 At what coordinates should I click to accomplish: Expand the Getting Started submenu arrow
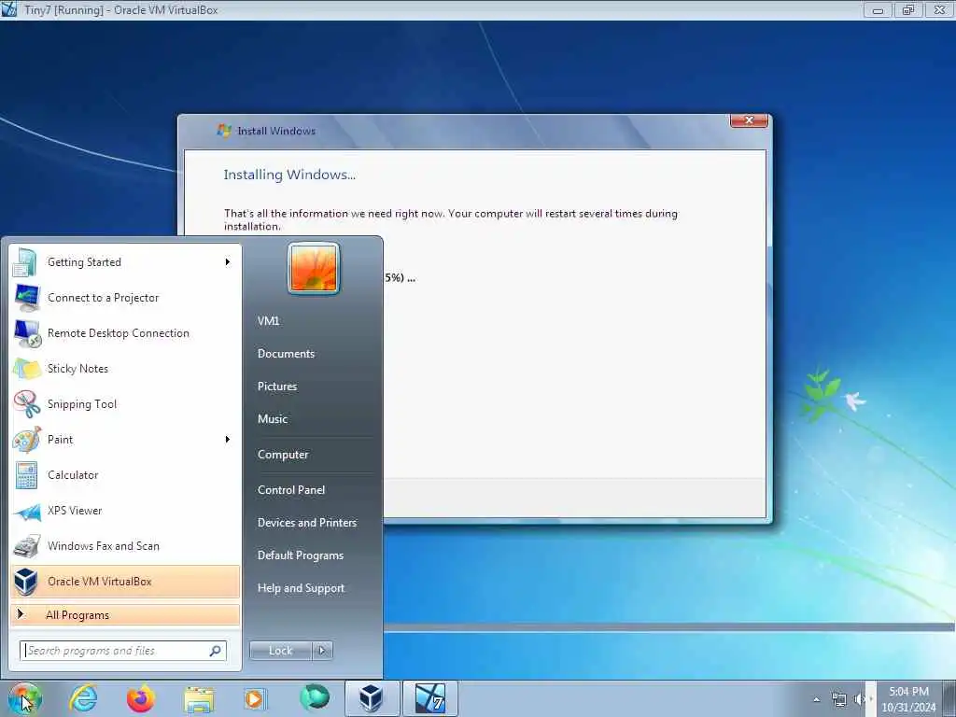(228, 262)
